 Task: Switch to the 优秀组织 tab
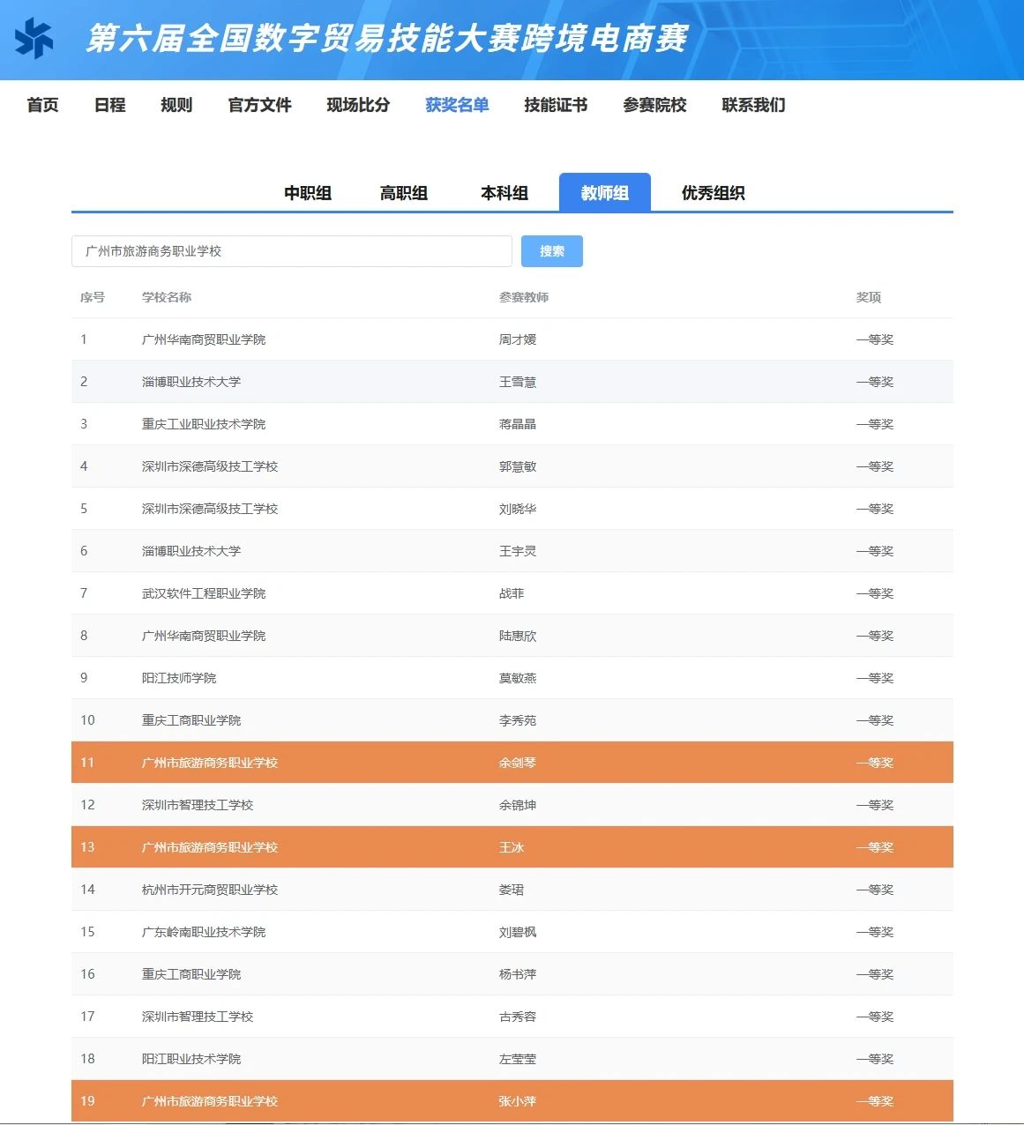point(713,193)
